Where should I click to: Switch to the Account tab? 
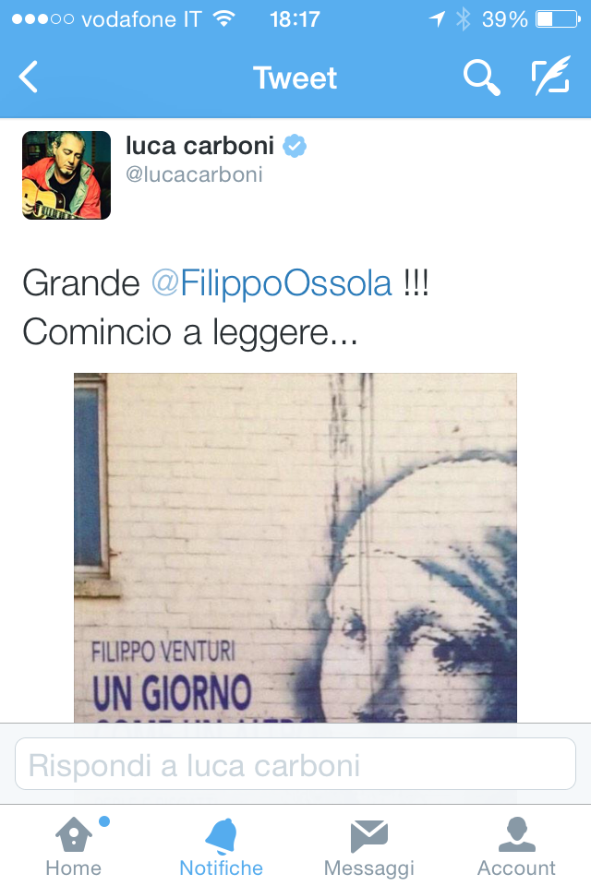[516, 846]
